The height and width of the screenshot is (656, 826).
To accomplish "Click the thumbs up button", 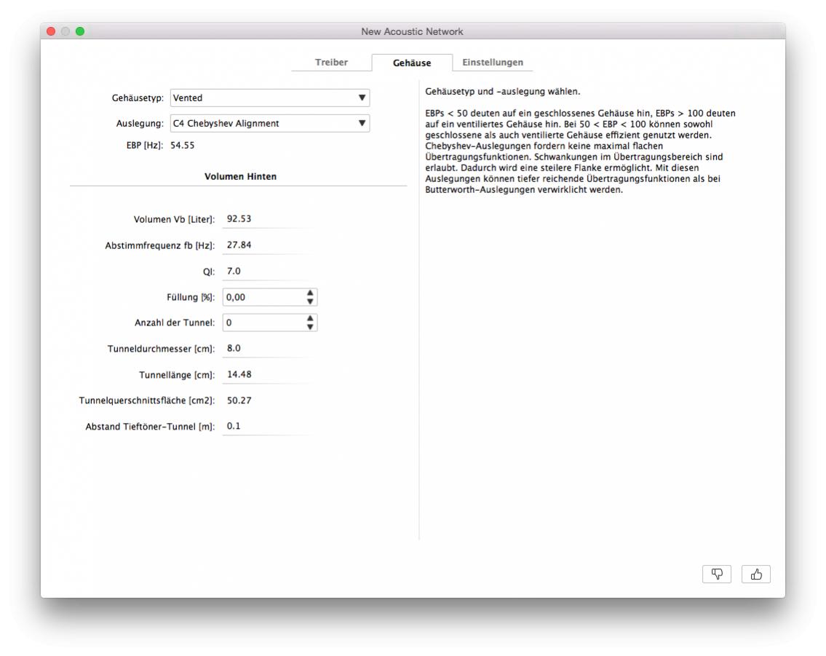I will click(756, 574).
